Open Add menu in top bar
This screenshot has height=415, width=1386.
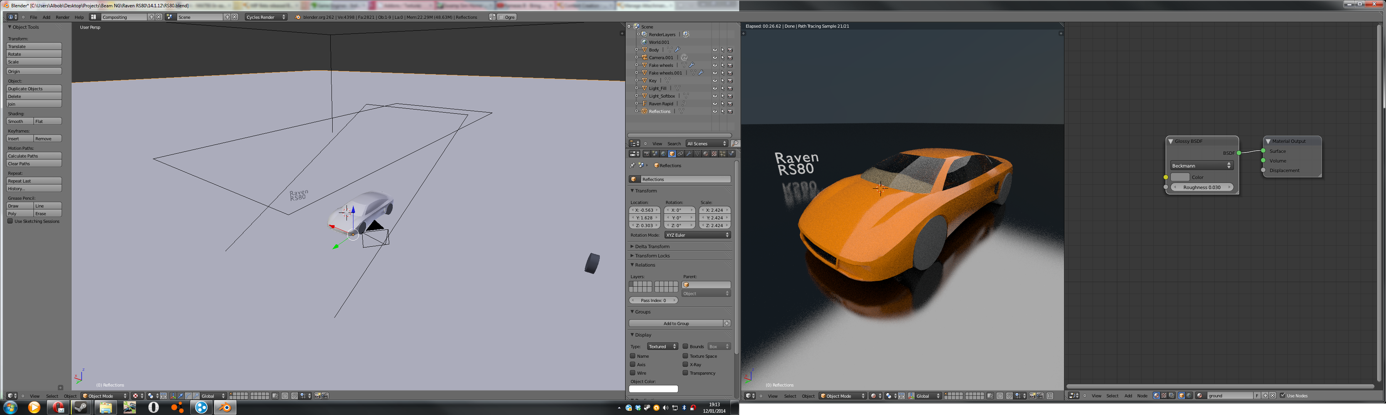(47, 17)
